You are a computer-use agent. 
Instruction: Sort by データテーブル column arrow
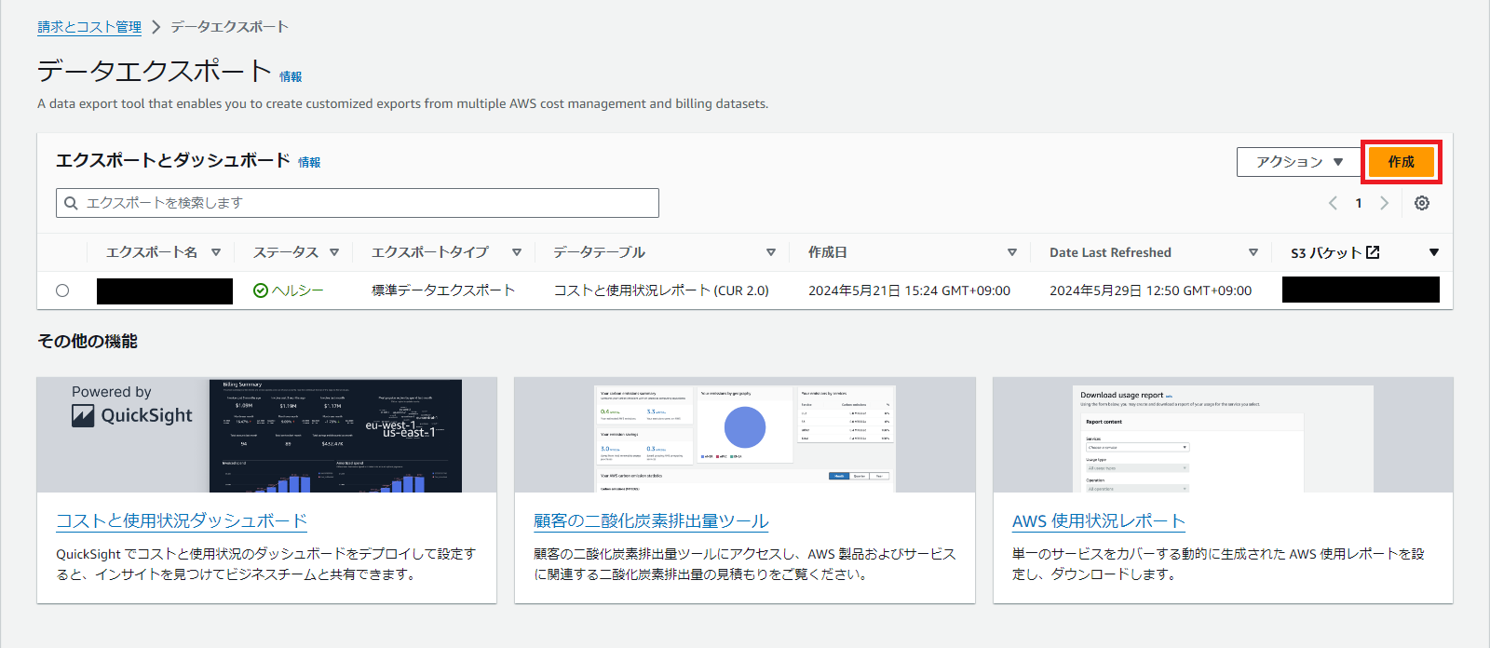(x=771, y=252)
